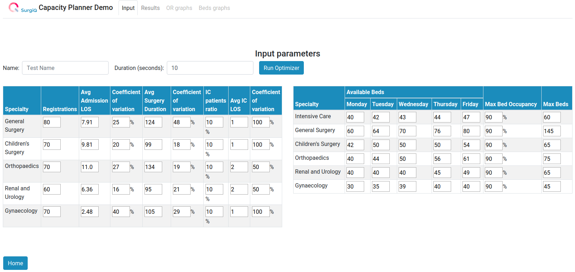Edit Intensive Care Monday beds field
This screenshot has height=272, width=575.
click(355, 117)
